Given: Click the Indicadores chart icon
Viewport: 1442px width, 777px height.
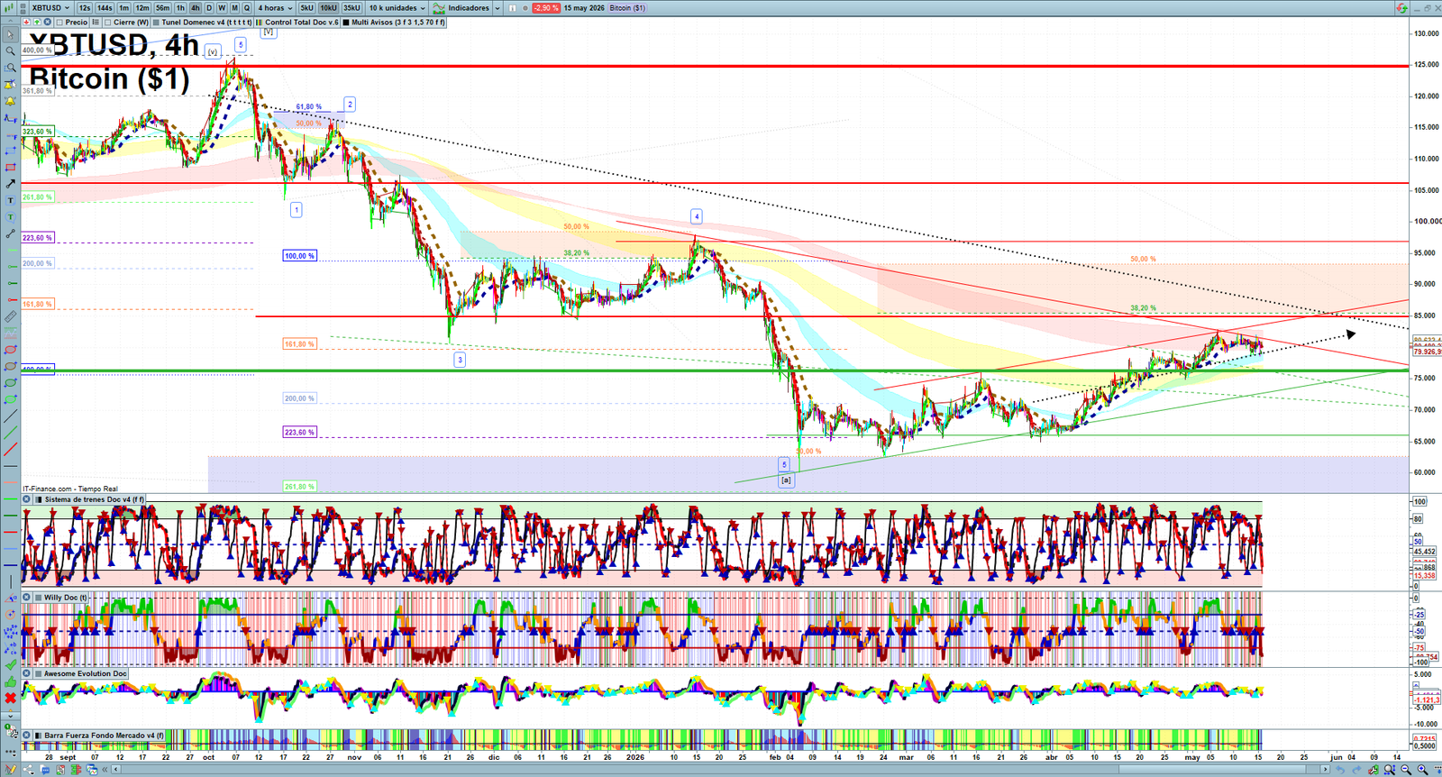Looking at the screenshot, I should click(438, 8).
